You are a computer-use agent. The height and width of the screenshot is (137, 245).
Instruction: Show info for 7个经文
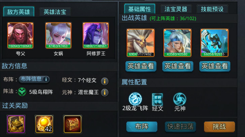click(x=105, y=81)
